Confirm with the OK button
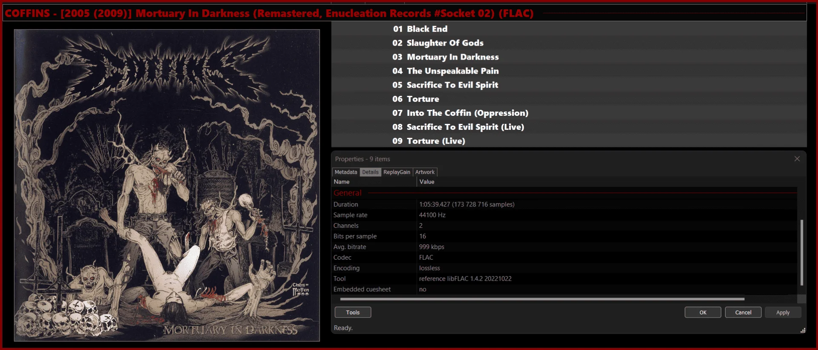 (703, 312)
